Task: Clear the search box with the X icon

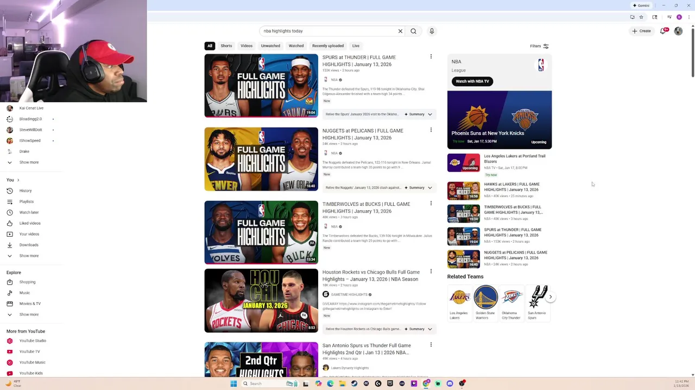Action: point(400,31)
